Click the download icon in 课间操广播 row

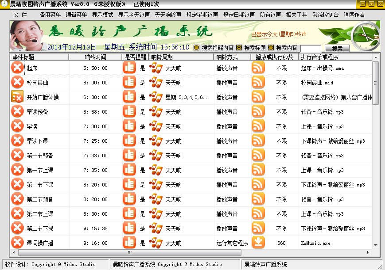coord(258,243)
